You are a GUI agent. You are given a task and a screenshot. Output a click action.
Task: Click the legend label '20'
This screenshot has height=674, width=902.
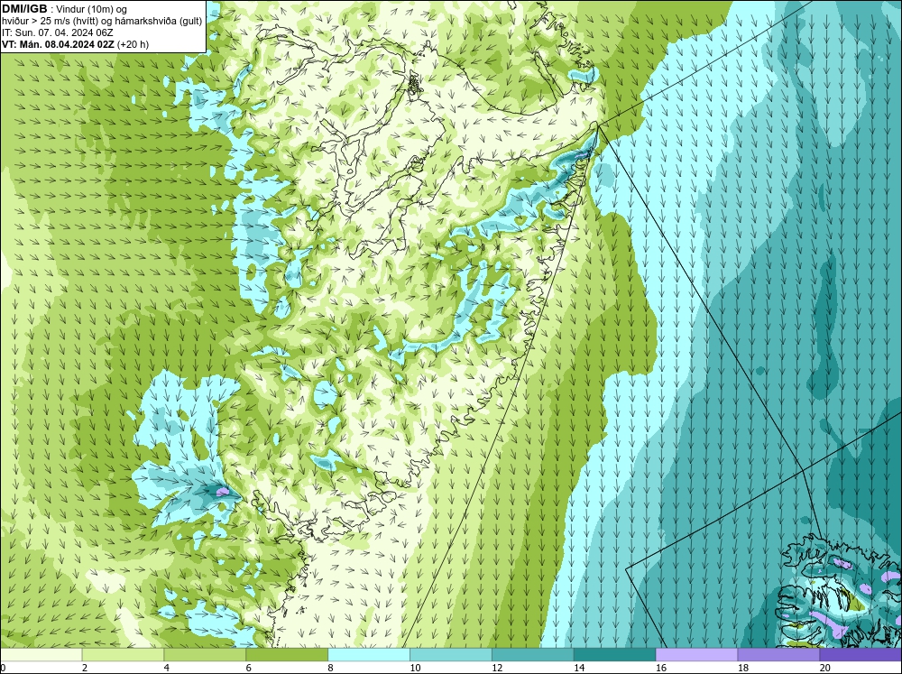click(x=825, y=668)
